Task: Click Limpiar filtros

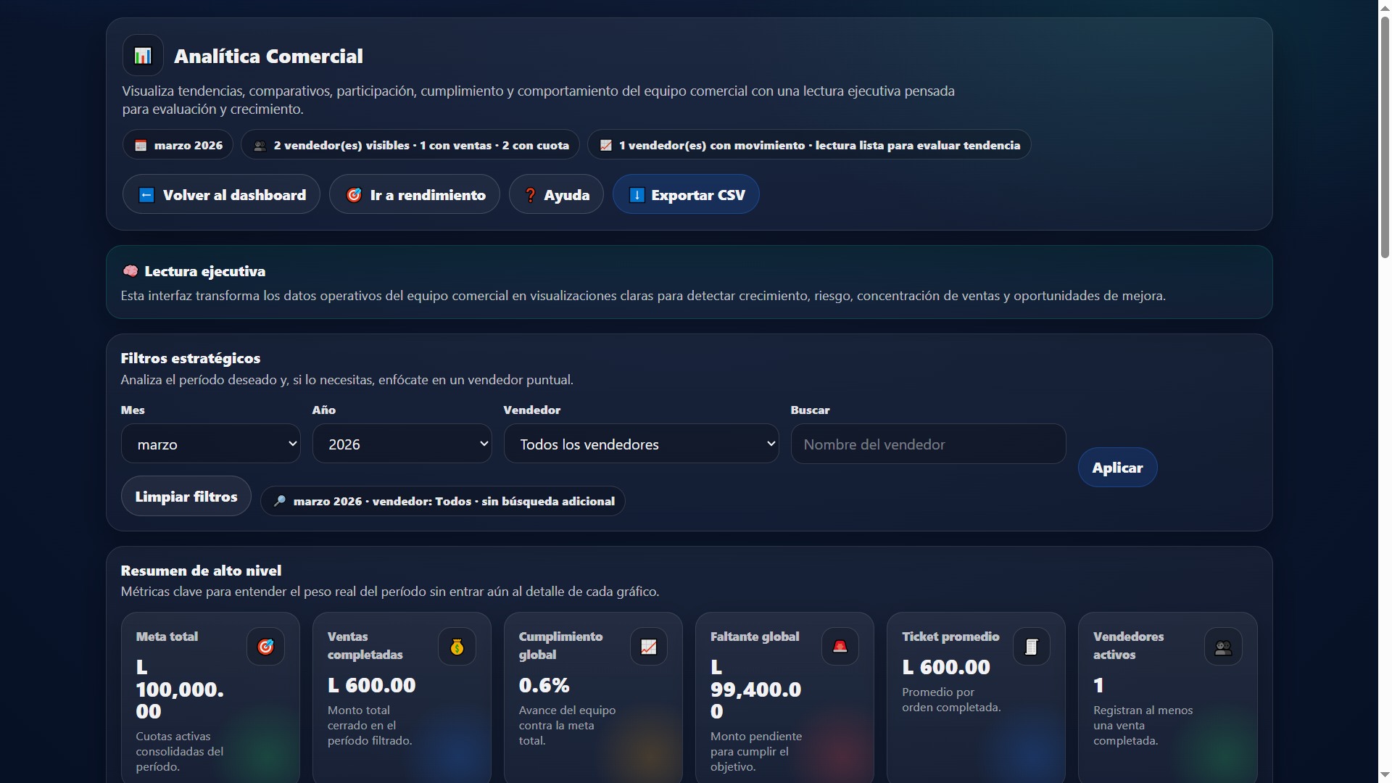Action: (x=186, y=496)
